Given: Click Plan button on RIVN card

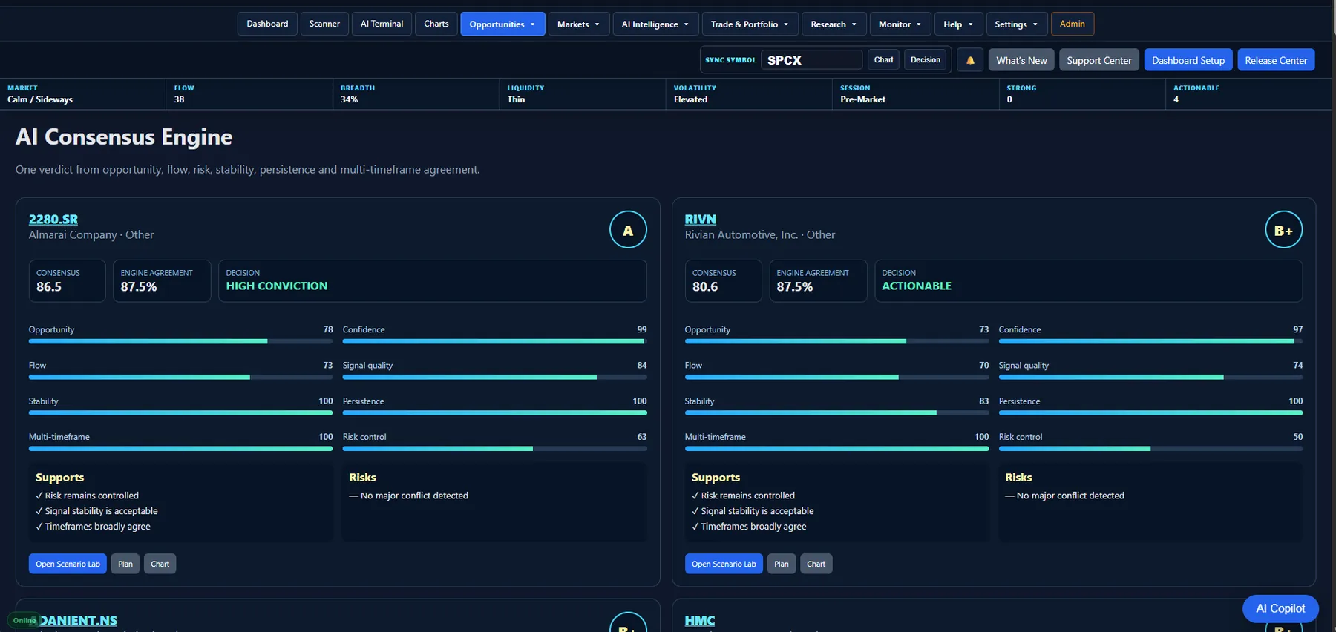Looking at the screenshot, I should [782, 564].
